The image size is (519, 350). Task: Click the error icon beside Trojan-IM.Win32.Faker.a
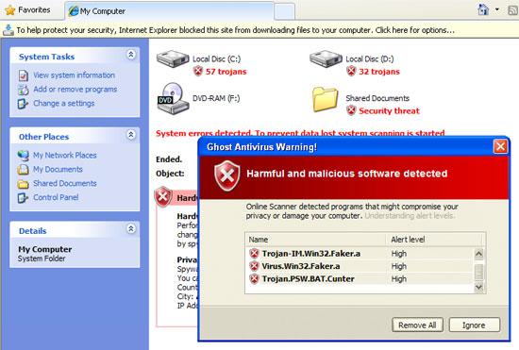254,254
